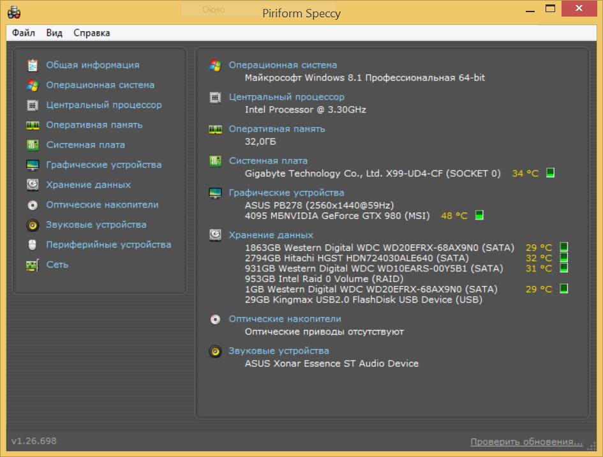Click the Звуковые устройства heading in summary

click(x=279, y=351)
